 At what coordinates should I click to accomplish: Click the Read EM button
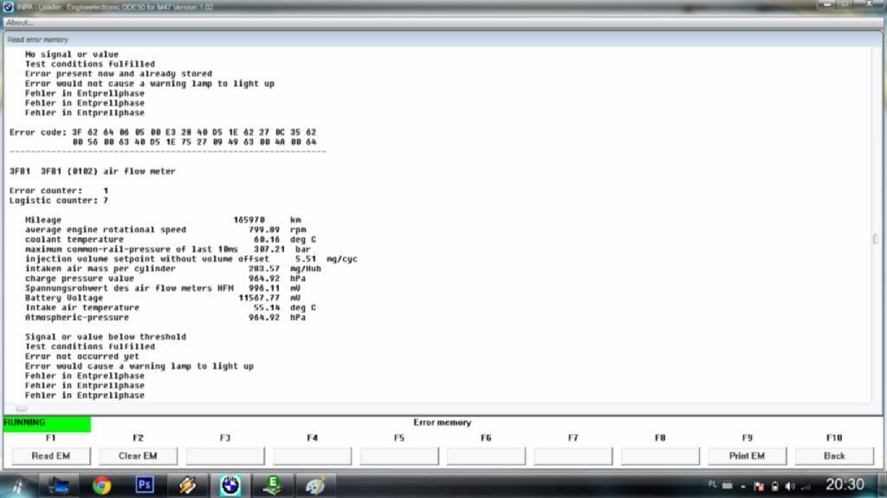click(x=51, y=456)
